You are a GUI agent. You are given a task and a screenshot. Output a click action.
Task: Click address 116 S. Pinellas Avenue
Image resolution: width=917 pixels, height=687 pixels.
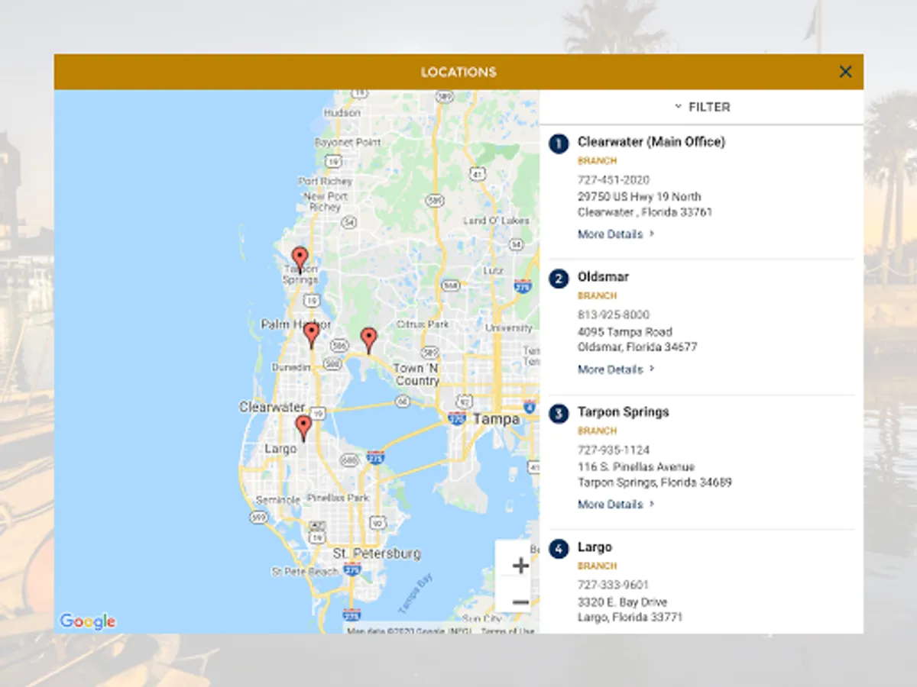636,467
